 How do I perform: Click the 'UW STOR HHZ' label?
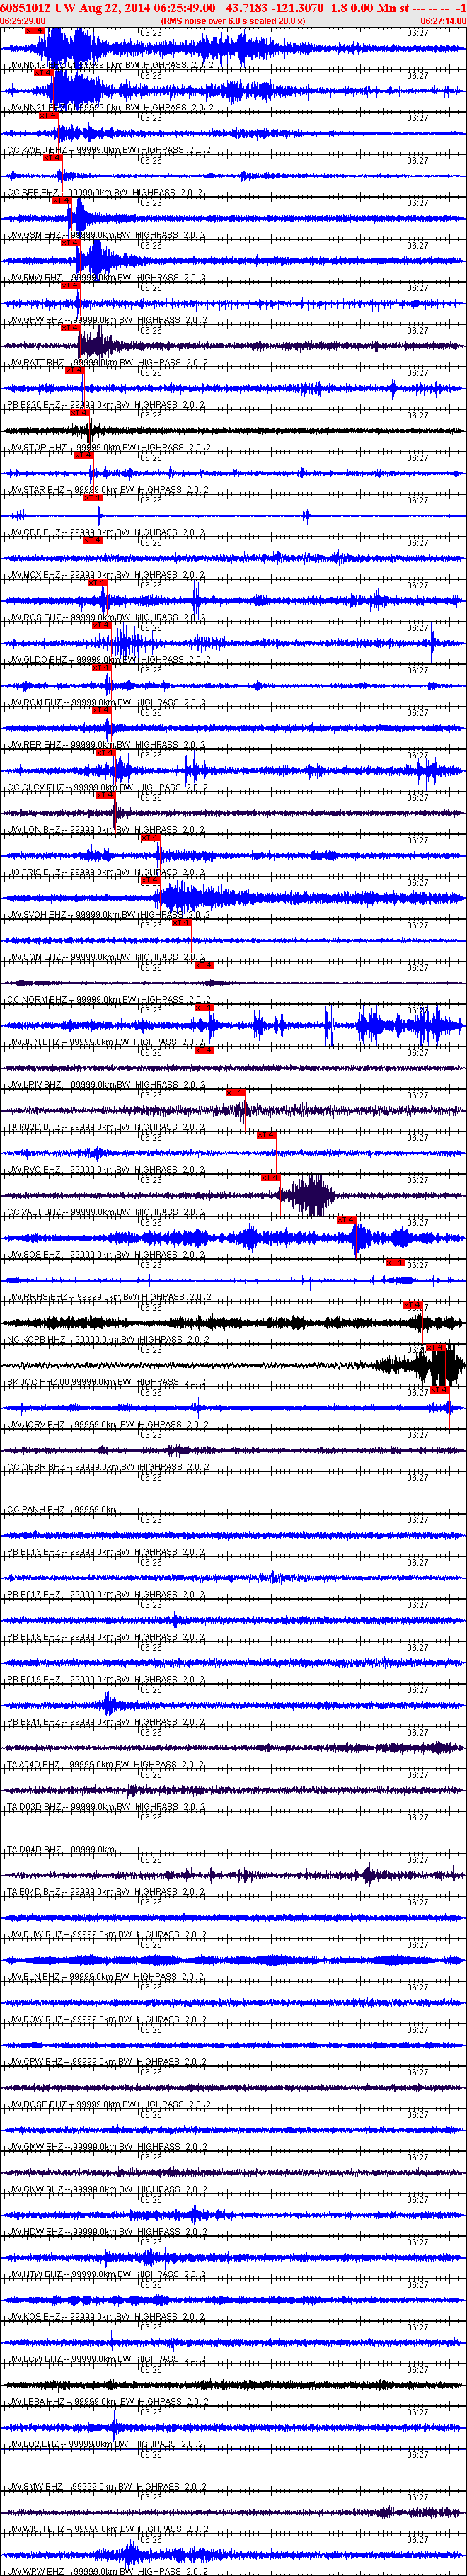[x=36, y=448]
